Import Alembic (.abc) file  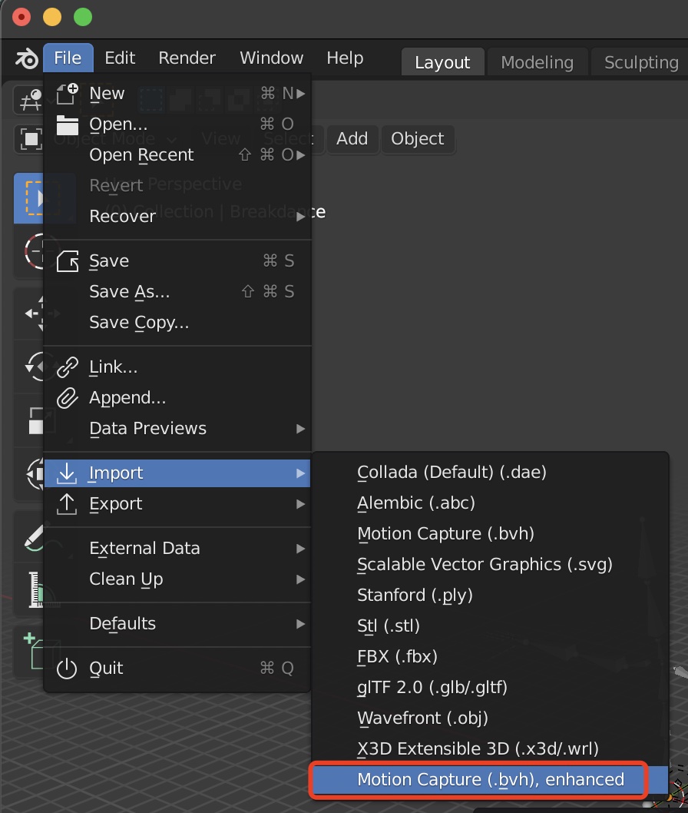[490, 503]
